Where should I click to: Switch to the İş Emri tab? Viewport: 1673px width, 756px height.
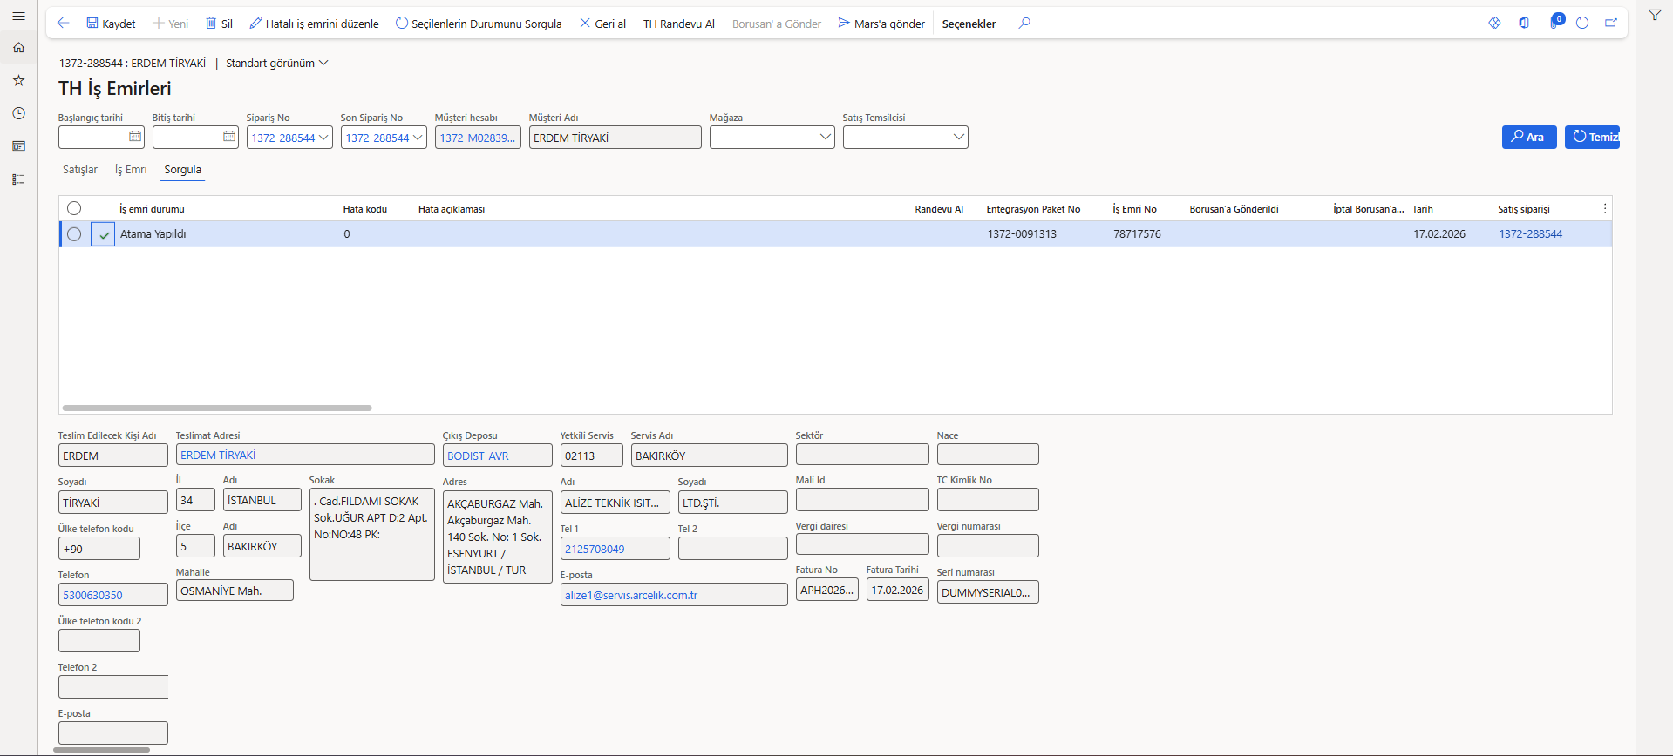coord(131,170)
